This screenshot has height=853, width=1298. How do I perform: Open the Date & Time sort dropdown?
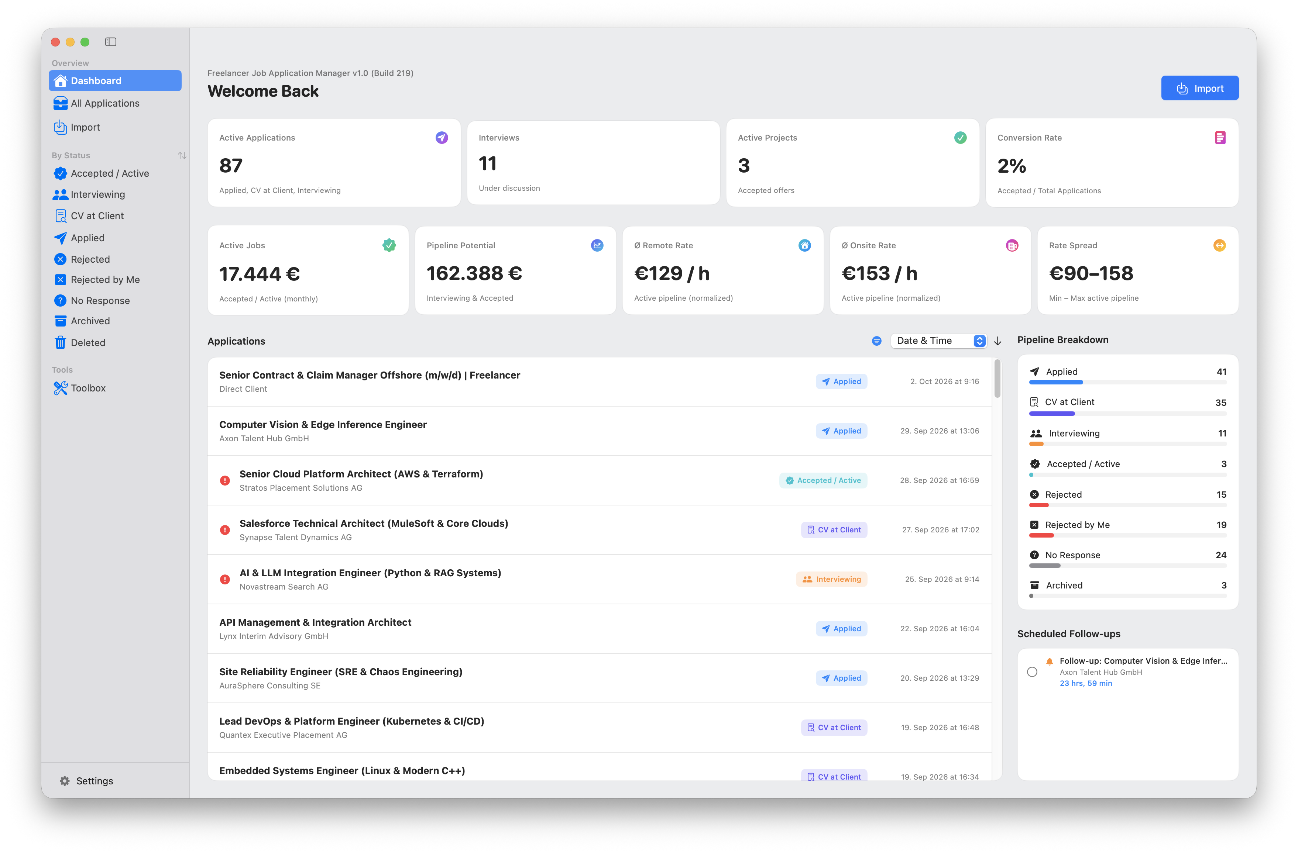pyautogui.click(x=938, y=341)
